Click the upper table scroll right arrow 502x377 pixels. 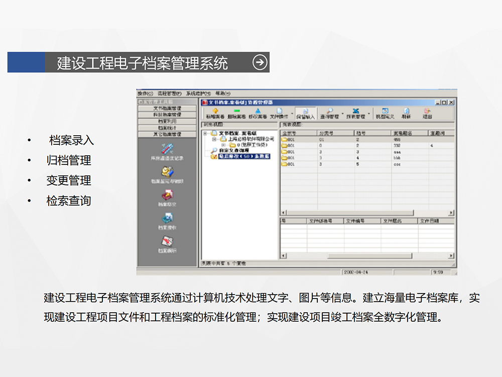[x=451, y=213]
